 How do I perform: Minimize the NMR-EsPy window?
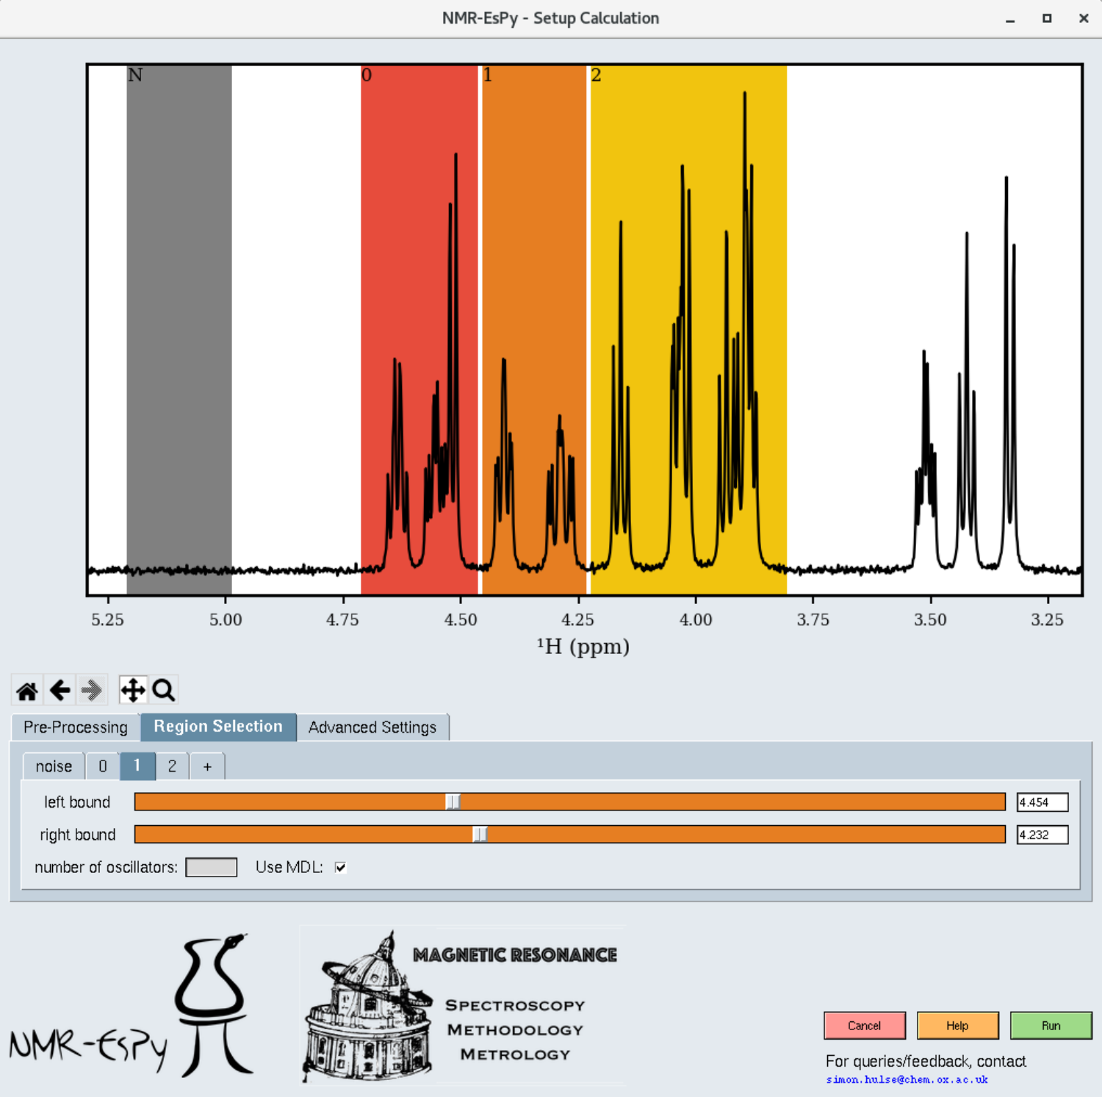(1010, 18)
